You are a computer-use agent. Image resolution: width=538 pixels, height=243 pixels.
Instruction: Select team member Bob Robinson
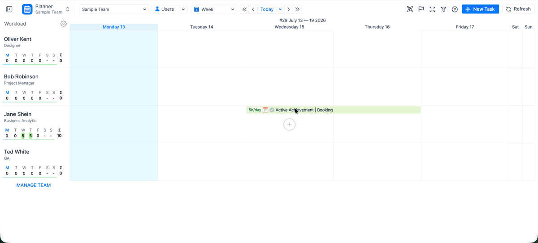21,77
